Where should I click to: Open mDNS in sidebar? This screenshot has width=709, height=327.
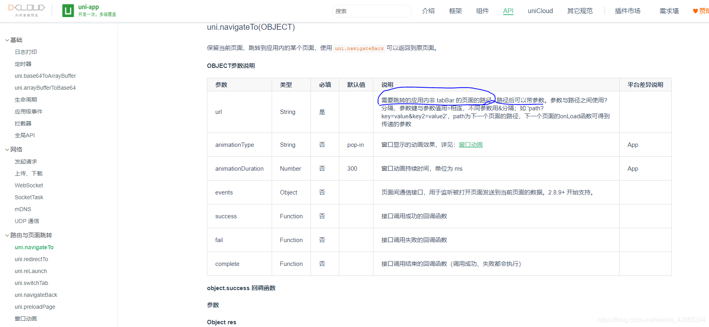pyautogui.click(x=23, y=209)
